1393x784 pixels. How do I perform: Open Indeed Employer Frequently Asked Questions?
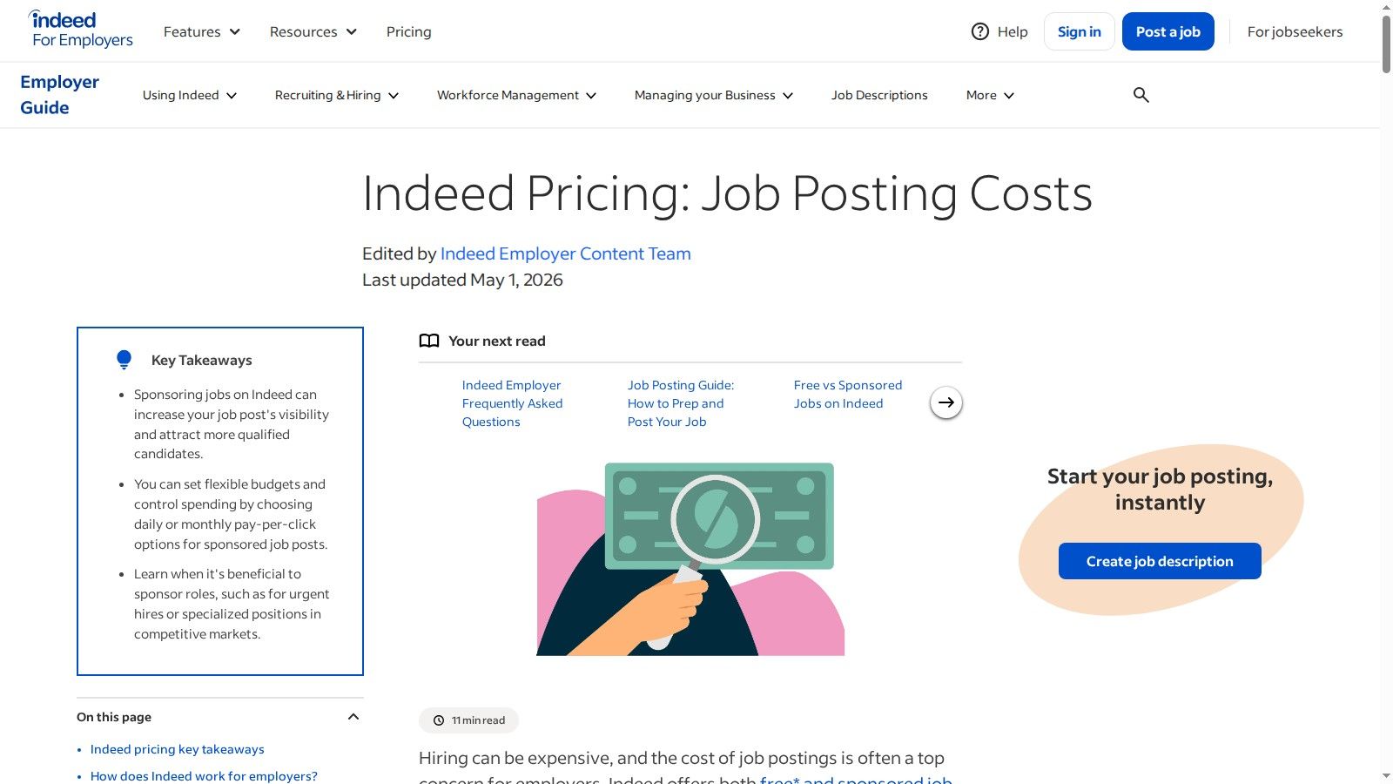tap(513, 403)
